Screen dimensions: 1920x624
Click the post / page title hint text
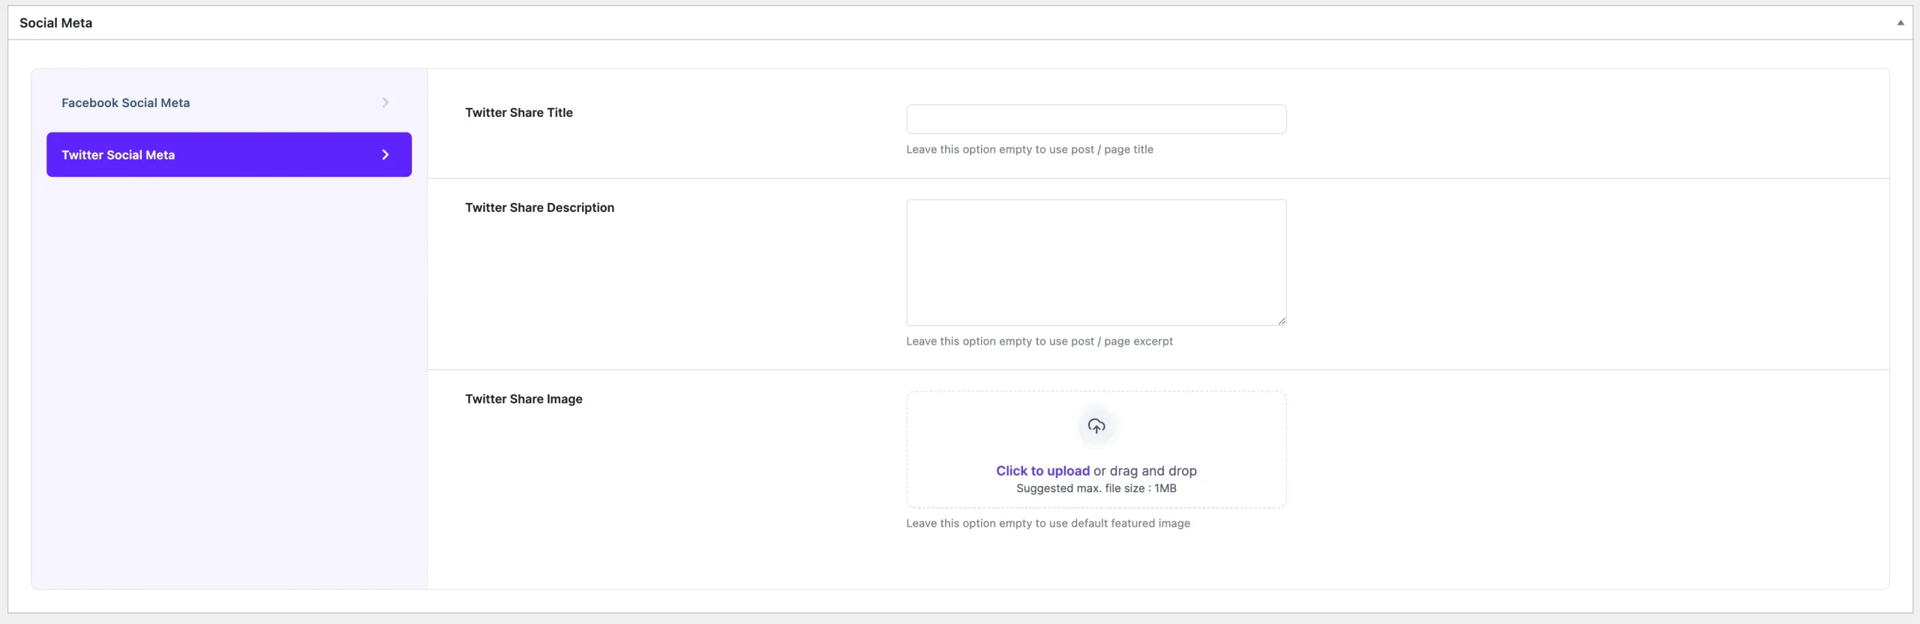1029,149
